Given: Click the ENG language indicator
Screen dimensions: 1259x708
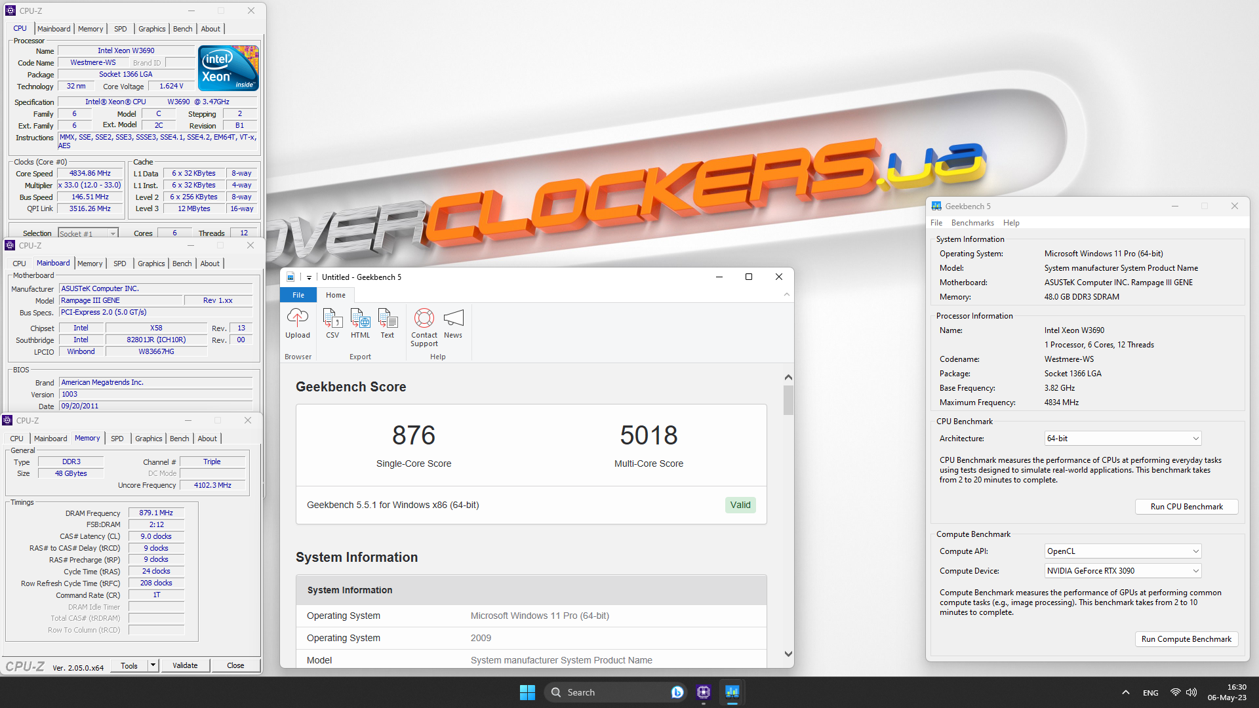Looking at the screenshot, I should point(1150,693).
